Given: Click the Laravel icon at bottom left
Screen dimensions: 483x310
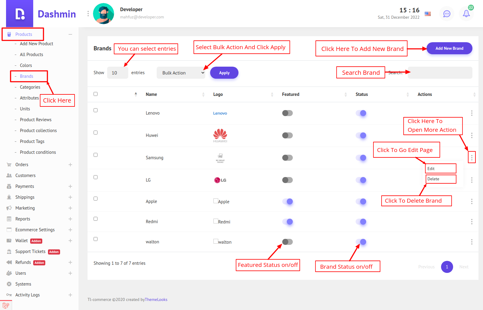Looking at the screenshot, I should (x=6, y=305).
